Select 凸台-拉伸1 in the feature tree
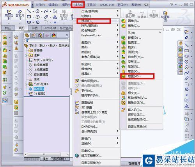This screenshot has width=195, height=167. [x=41, y=84]
